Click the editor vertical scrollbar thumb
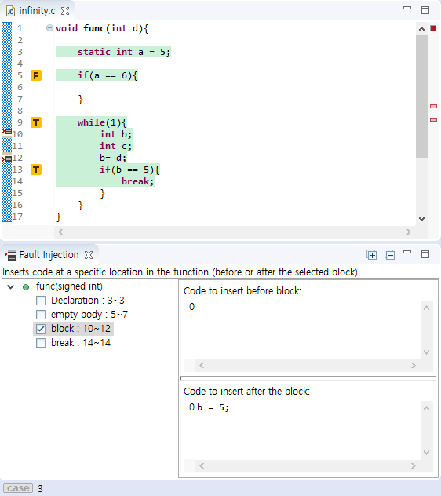The image size is (441, 496). 421,97
